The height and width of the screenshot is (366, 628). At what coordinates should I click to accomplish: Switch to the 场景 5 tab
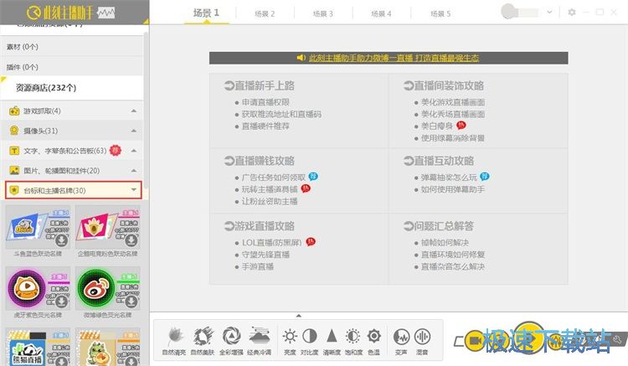pyautogui.click(x=440, y=13)
